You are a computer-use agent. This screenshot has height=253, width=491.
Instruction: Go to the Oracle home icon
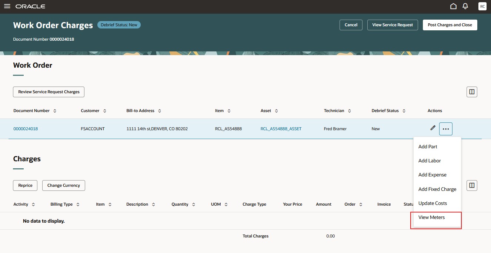tap(453, 6)
